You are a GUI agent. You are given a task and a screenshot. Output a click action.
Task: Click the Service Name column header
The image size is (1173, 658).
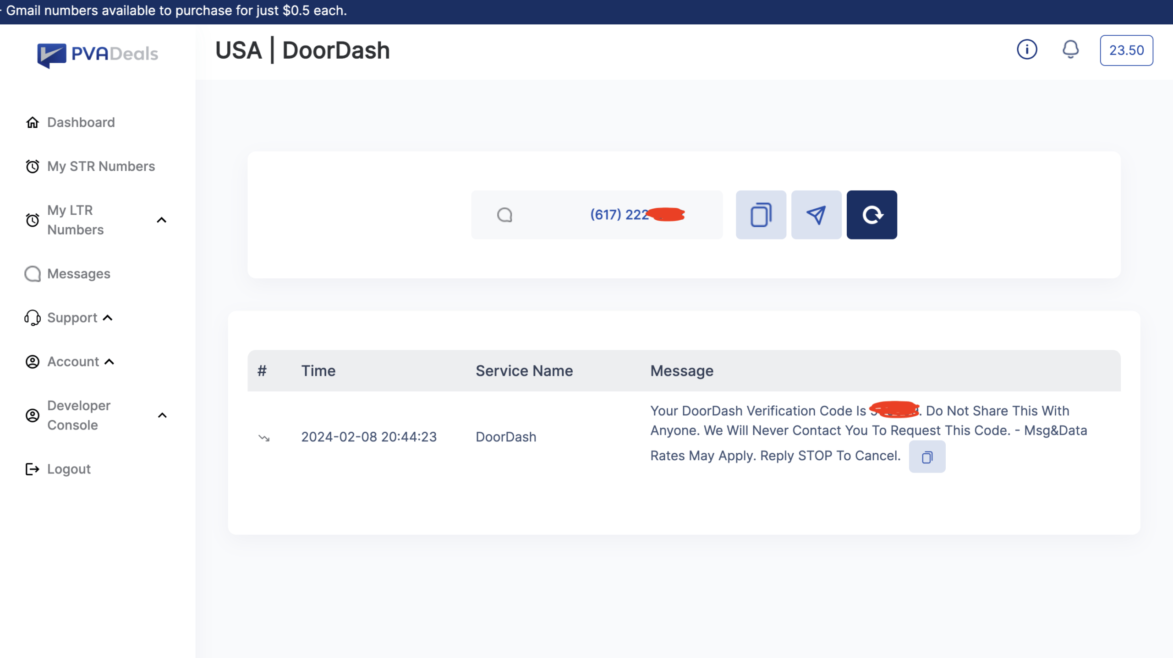coord(524,371)
